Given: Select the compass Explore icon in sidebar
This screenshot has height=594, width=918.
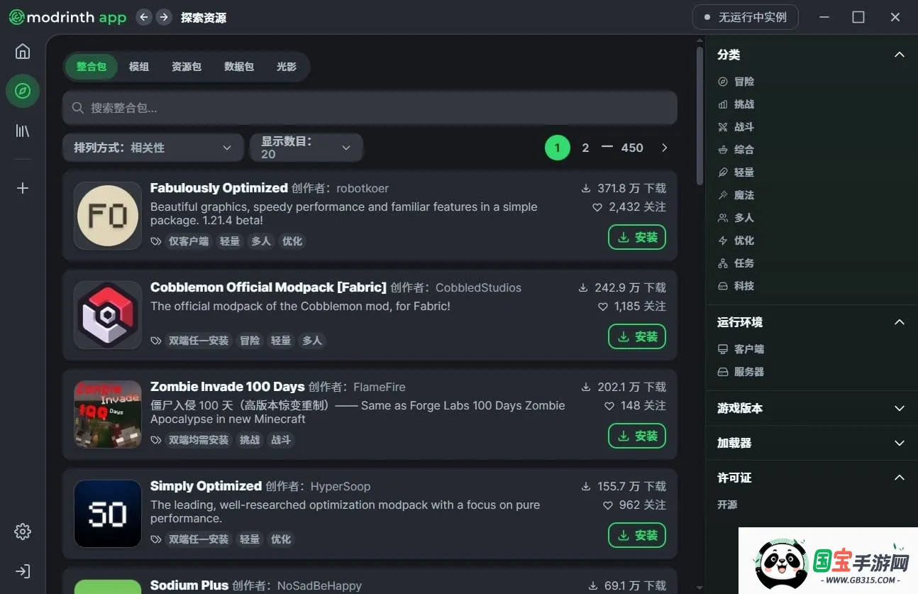Looking at the screenshot, I should click(x=23, y=91).
